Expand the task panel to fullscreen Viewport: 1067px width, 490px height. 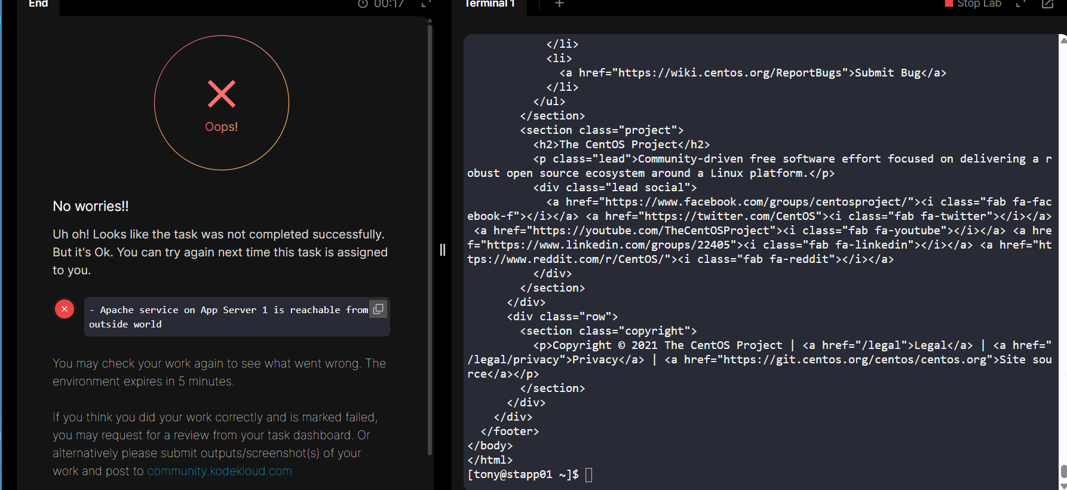(x=426, y=4)
